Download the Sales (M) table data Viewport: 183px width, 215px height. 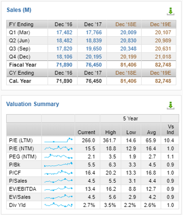pos(170,12)
